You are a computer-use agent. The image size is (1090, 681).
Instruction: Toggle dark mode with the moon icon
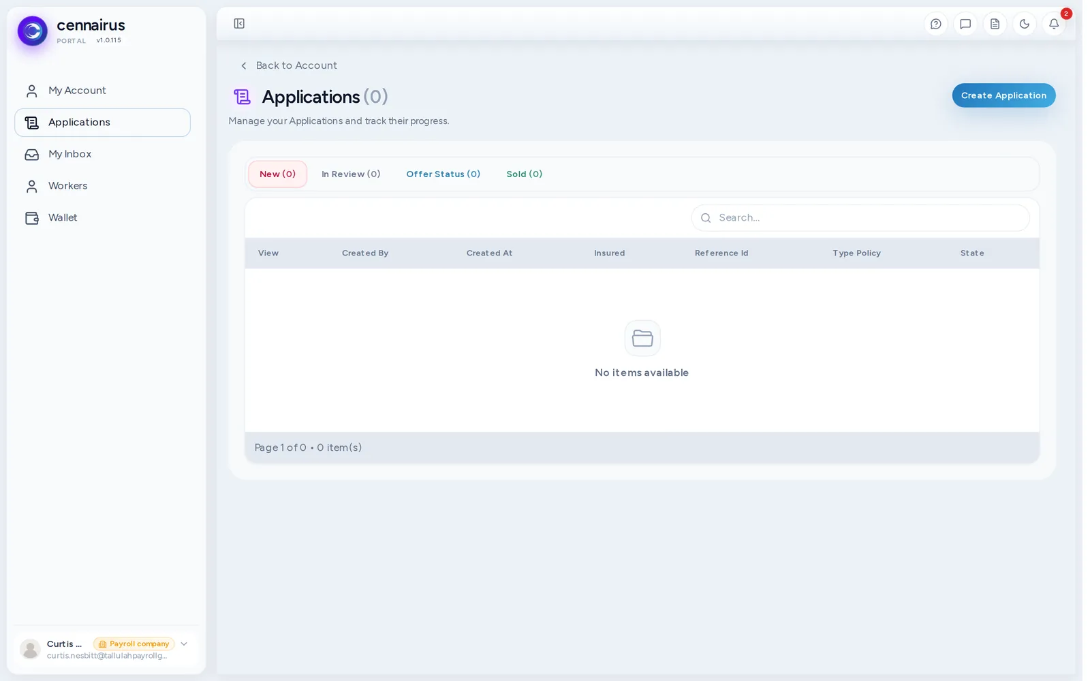click(1025, 24)
